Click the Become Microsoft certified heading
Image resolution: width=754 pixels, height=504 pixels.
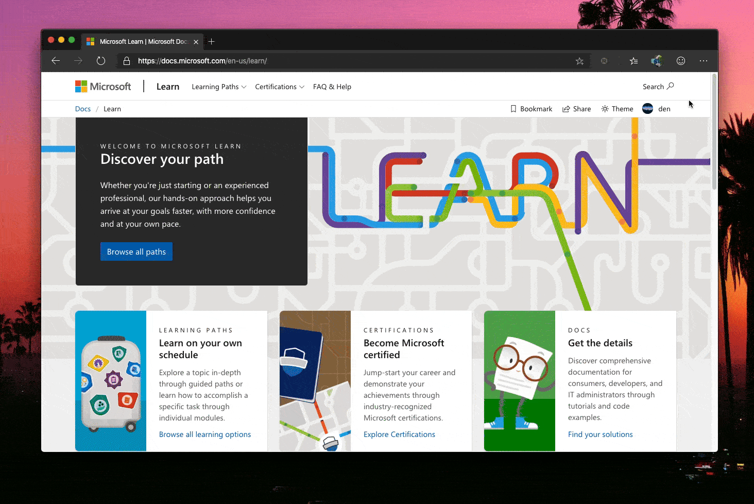tap(404, 349)
